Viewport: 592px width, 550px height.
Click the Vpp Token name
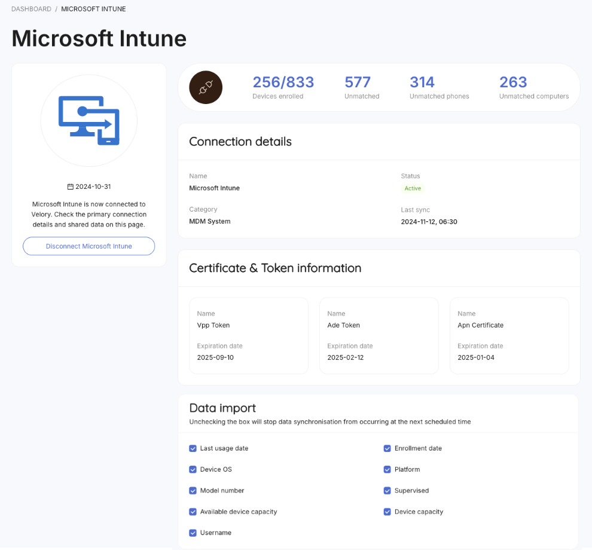(213, 325)
